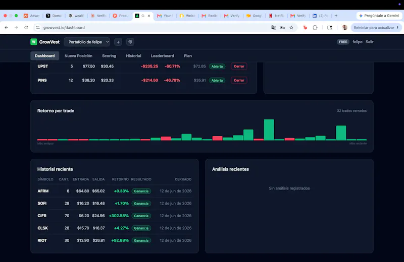Click the -60.71% UPST return
The width and height of the screenshot is (404, 262).
(172, 67)
